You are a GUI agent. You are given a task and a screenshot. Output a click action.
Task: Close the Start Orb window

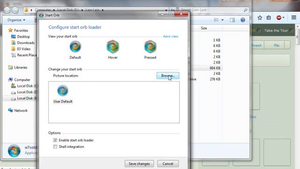coord(181,14)
